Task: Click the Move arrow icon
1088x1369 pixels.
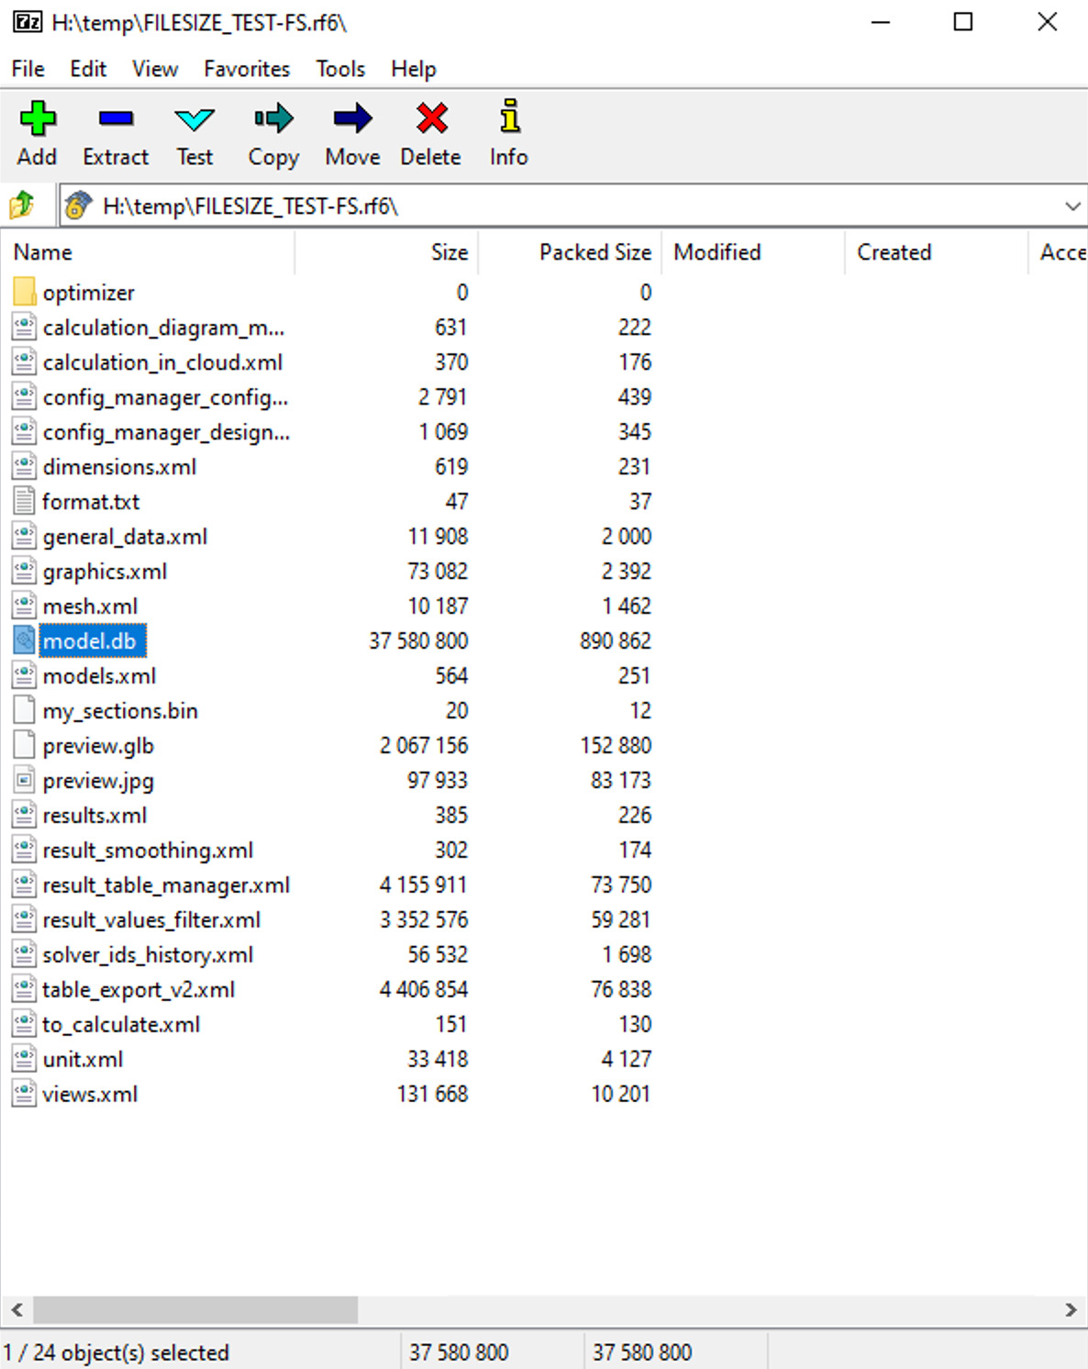Action: tap(352, 119)
